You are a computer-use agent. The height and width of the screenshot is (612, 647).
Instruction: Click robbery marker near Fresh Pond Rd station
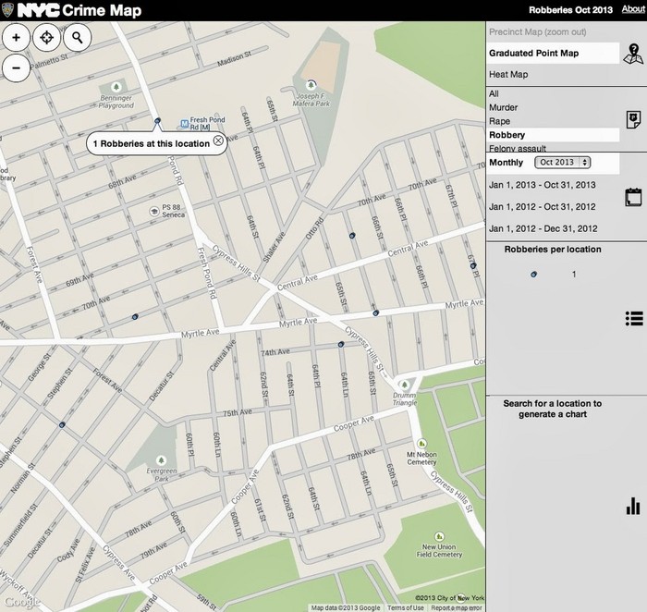coord(158,120)
